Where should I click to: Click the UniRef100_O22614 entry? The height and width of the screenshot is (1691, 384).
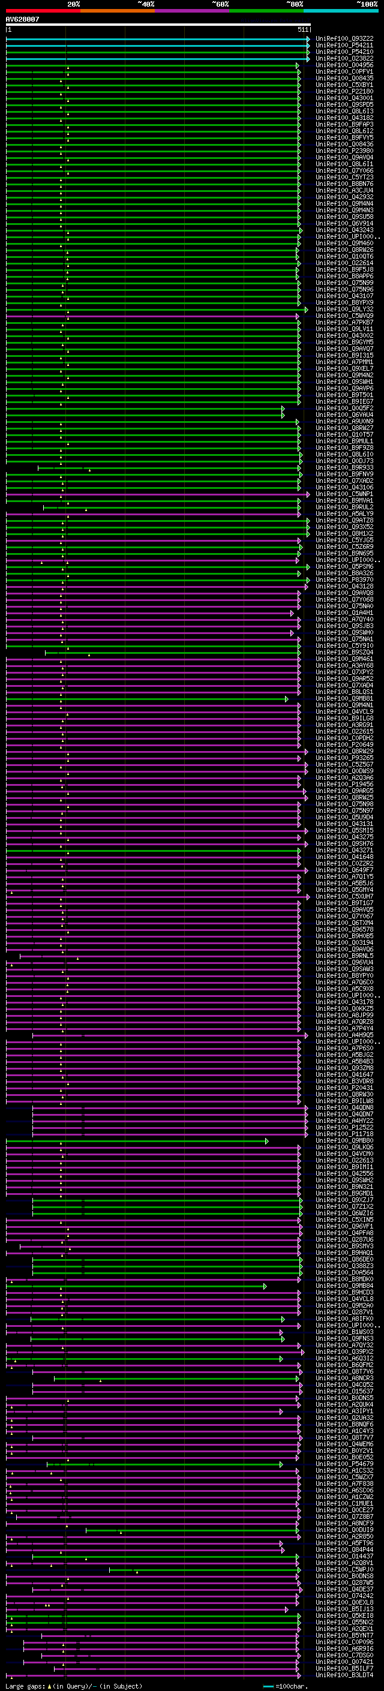click(x=344, y=263)
